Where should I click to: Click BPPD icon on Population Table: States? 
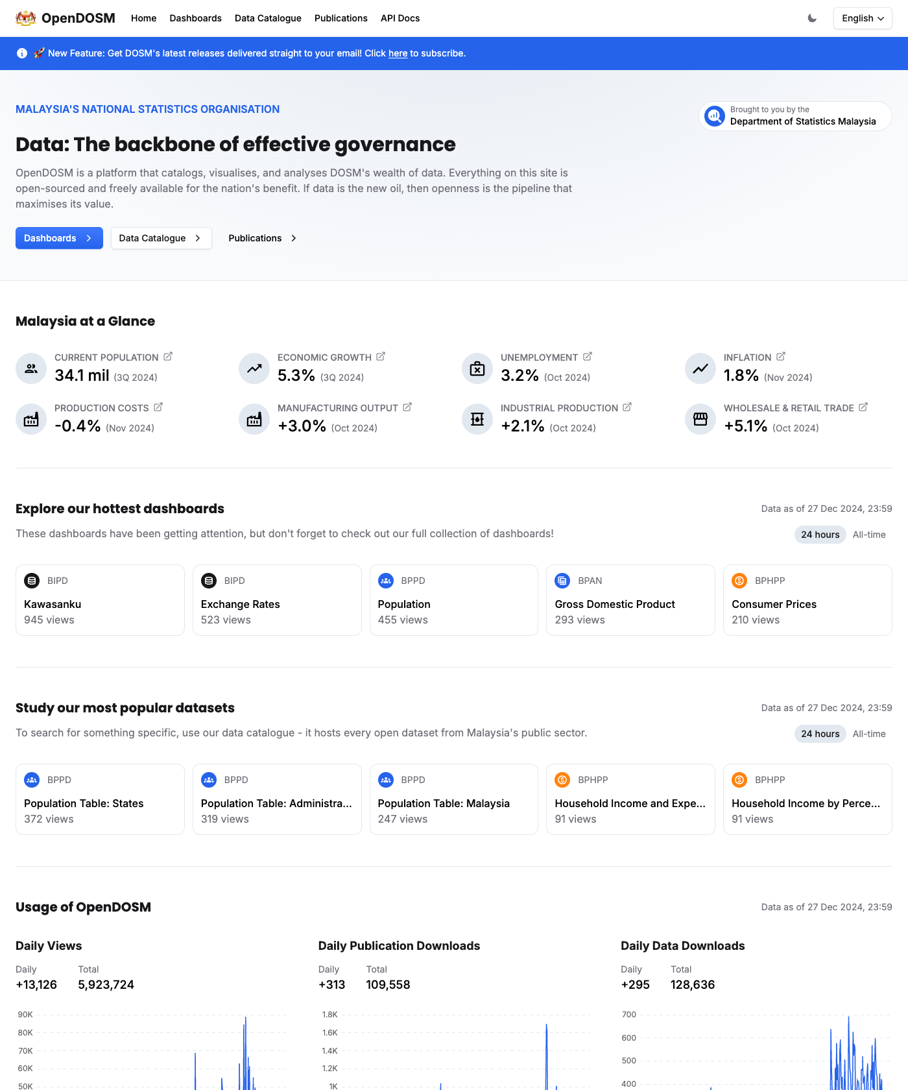pos(32,780)
